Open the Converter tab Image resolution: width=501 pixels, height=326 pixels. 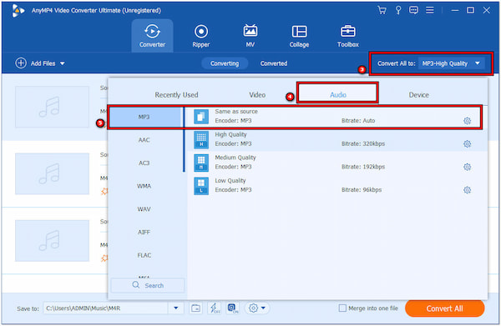click(152, 36)
